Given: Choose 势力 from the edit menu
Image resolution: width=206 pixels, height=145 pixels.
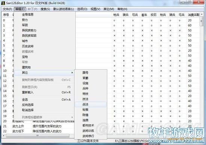Looking at the screenshot, I should click(x=45, y=20).
